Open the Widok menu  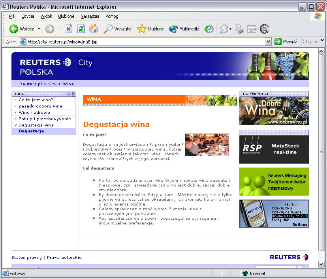click(46, 16)
